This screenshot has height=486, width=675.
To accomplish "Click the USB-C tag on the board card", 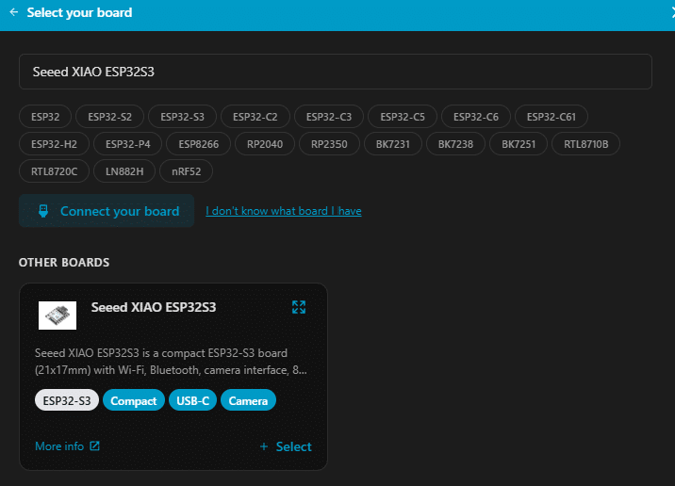I will 193,400.
